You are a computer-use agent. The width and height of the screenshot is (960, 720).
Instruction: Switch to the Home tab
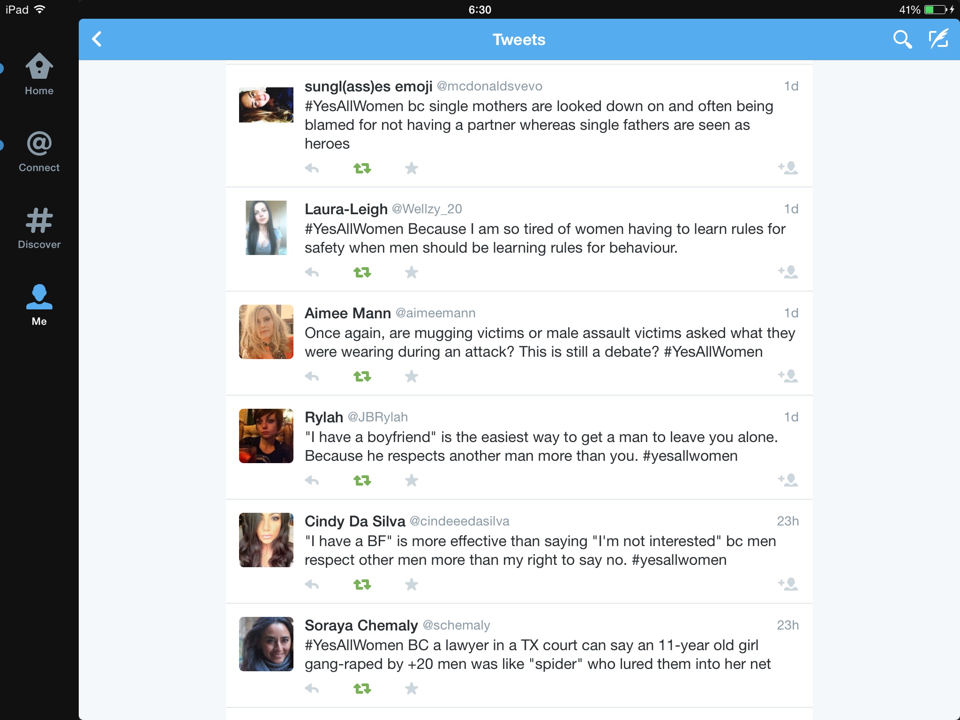[39, 74]
